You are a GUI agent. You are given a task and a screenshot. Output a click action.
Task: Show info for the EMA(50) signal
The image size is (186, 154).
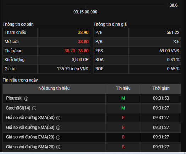click(x=58, y=128)
